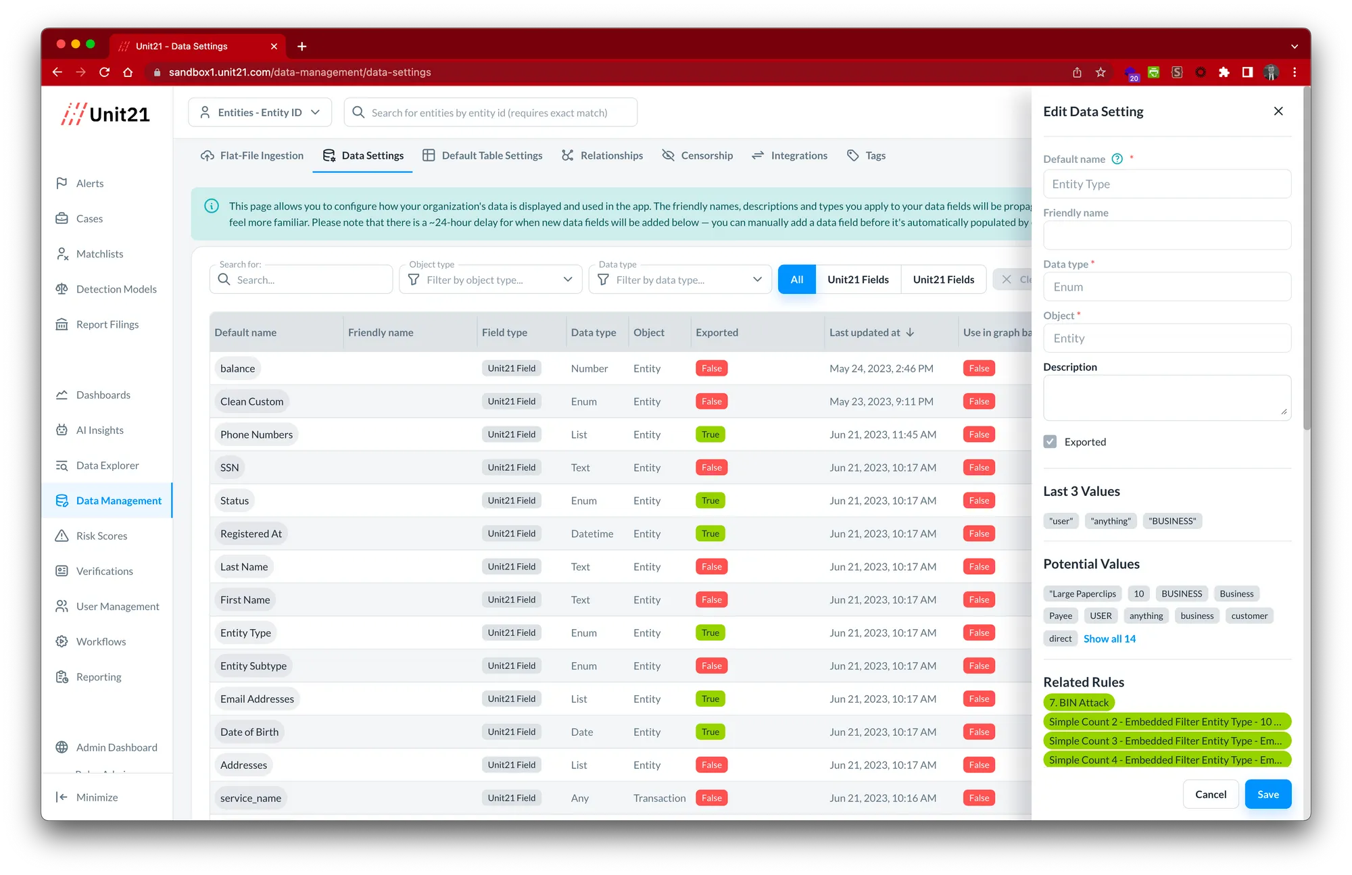Screen dimensions: 1352x875
Task: Open the Detection Models scale icon
Action: [x=62, y=289]
